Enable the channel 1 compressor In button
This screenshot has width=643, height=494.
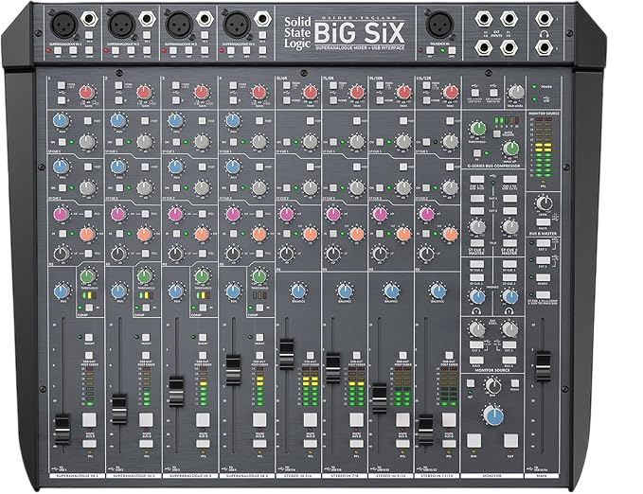(89, 308)
